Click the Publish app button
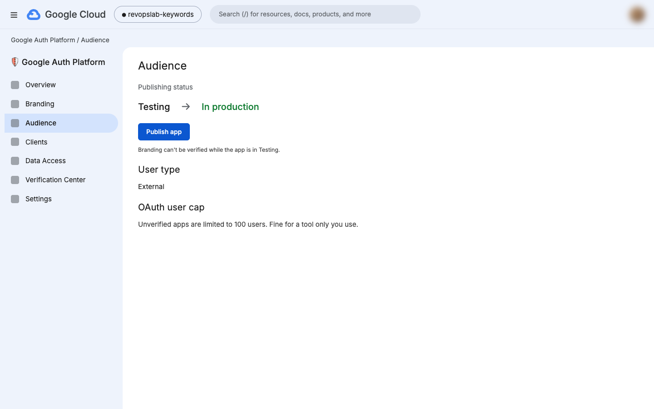 coord(164,132)
